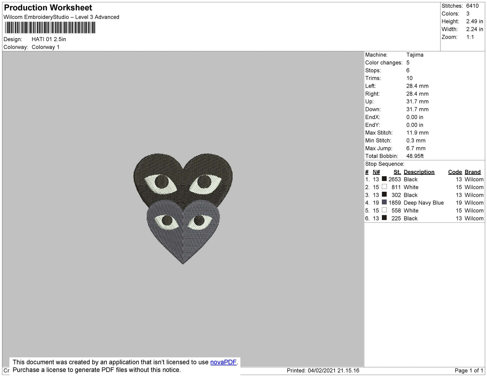Click the Width value 2.24 in
The width and height of the screenshot is (487, 377).
pos(475,29)
